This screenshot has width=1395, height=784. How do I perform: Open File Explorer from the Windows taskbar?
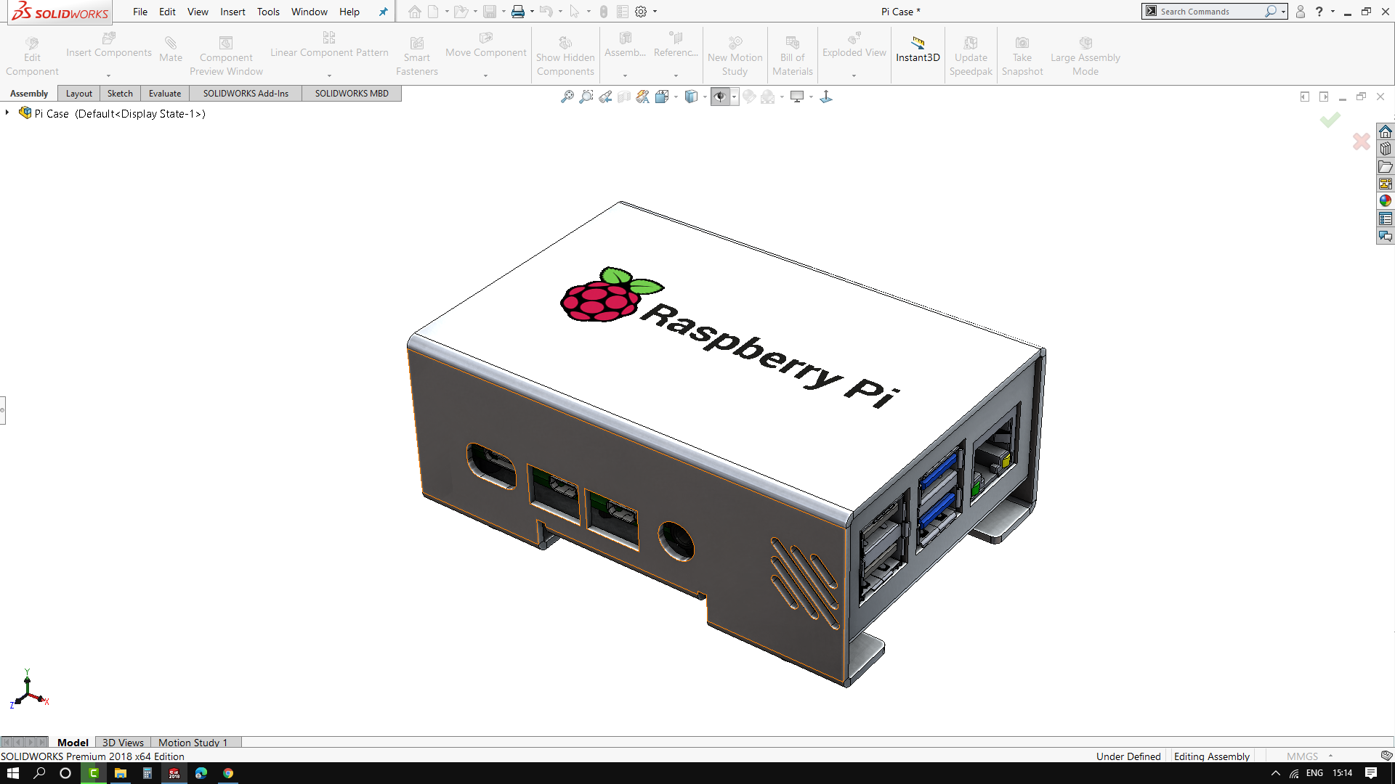121,773
